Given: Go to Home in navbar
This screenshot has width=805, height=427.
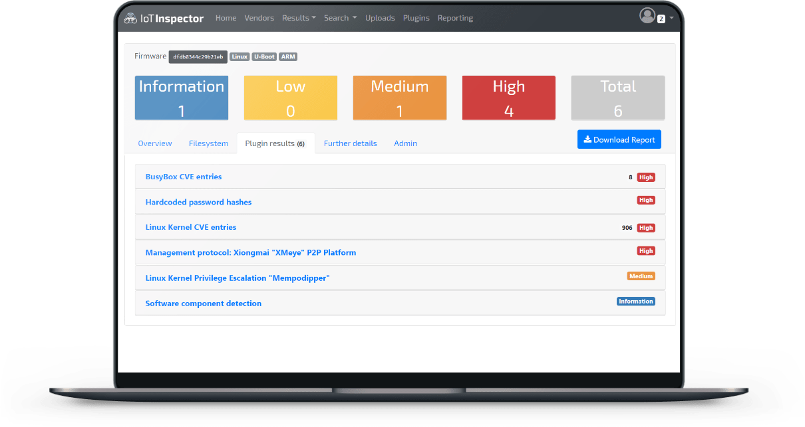Looking at the screenshot, I should pyautogui.click(x=226, y=18).
